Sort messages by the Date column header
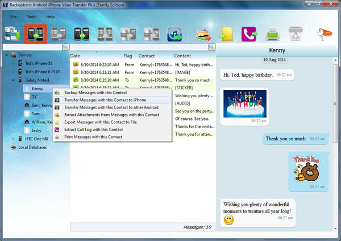341x241 pixels. (x=75, y=56)
